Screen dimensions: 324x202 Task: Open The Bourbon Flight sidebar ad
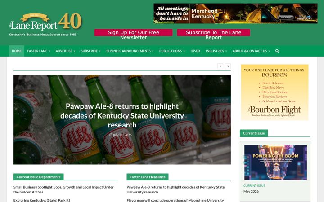click(274, 92)
